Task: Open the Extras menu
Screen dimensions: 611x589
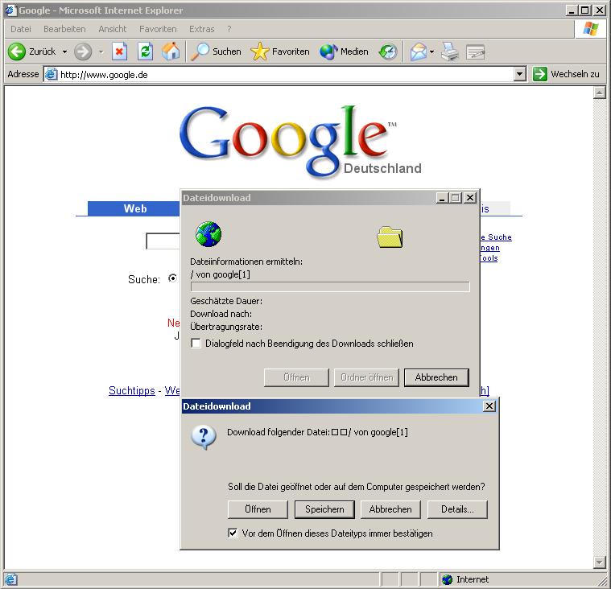Action: pos(202,29)
